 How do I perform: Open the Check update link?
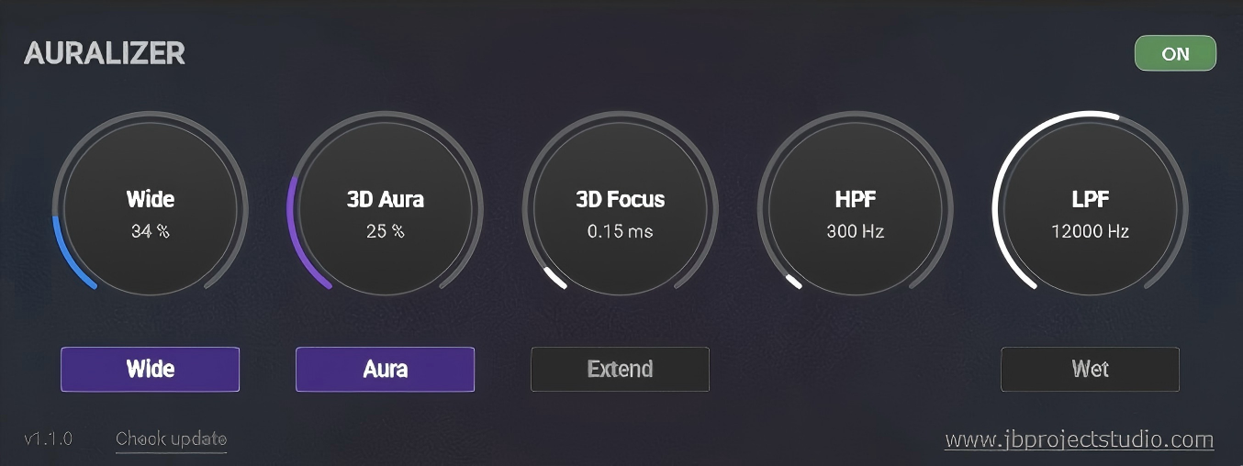(171, 439)
